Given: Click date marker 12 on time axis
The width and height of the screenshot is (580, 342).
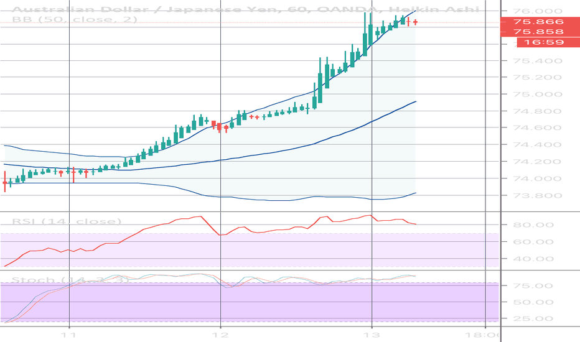Looking at the screenshot, I should pos(221,335).
